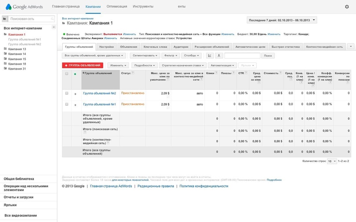This screenshot has height=222, width=356.
Task: Collapse the sidebar with the double-arrow icon
Action: [53, 27]
